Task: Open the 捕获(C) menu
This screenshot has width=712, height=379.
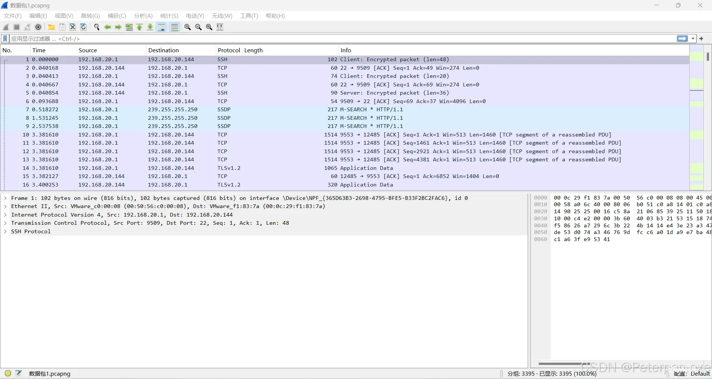Action: click(x=117, y=16)
